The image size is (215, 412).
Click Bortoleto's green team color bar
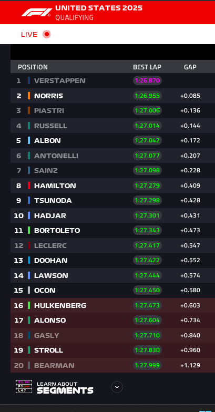click(x=29, y=230)
